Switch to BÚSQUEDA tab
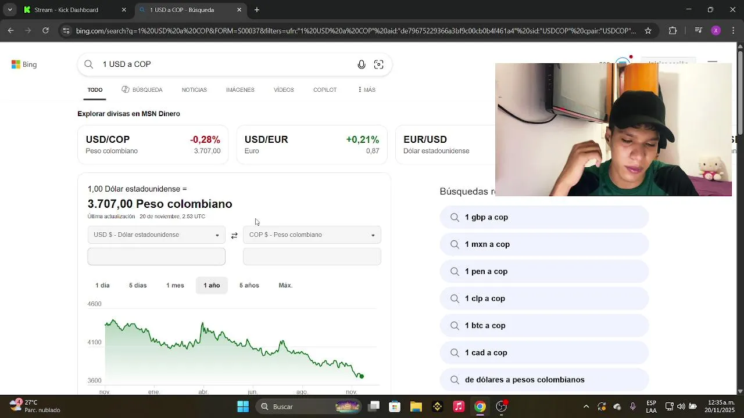Image resolution: width=744 pixels, height=418 pixels. point(142,90)
